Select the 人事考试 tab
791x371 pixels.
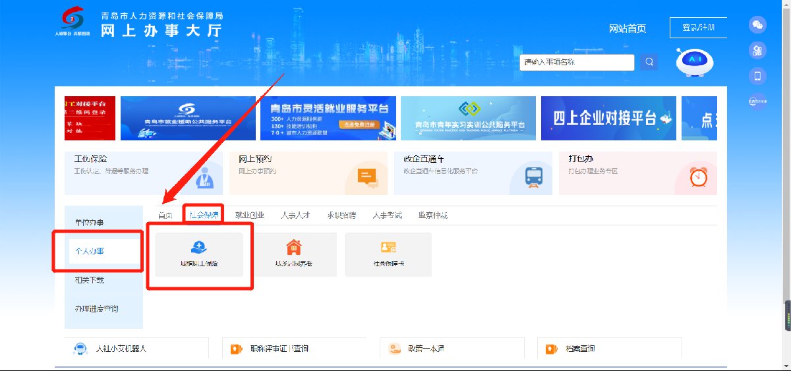point(387,215)
